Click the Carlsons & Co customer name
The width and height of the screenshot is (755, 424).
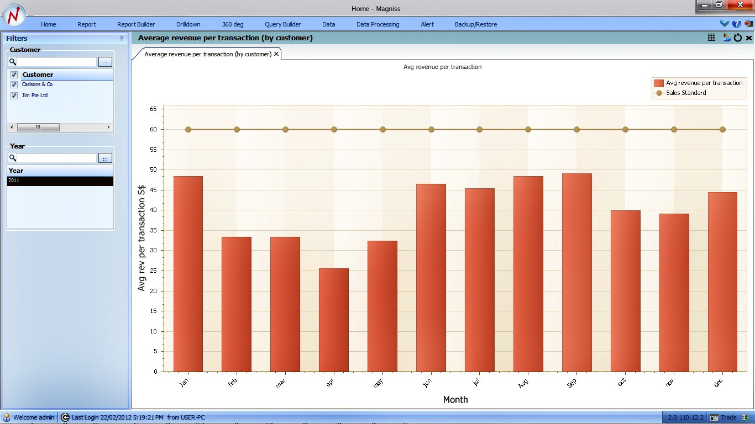point(37,84)
